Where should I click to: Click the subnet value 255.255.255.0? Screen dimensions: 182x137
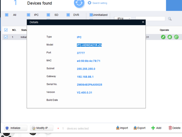[x=86, y=69]
